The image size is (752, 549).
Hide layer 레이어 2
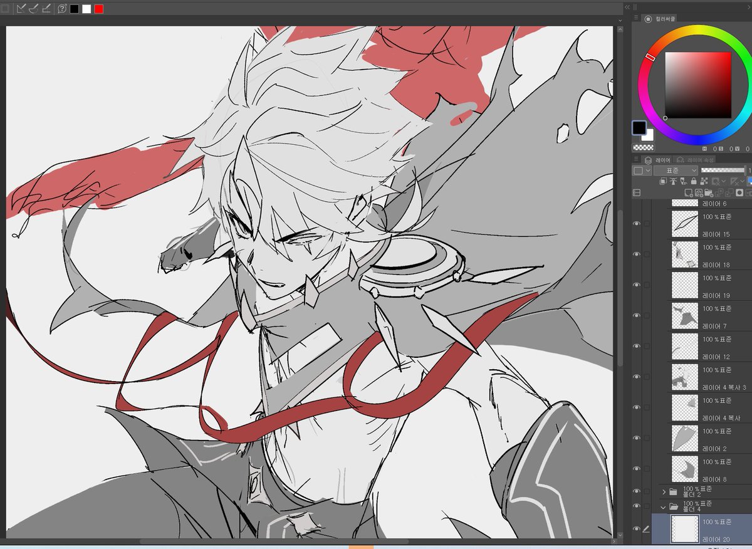637,438
